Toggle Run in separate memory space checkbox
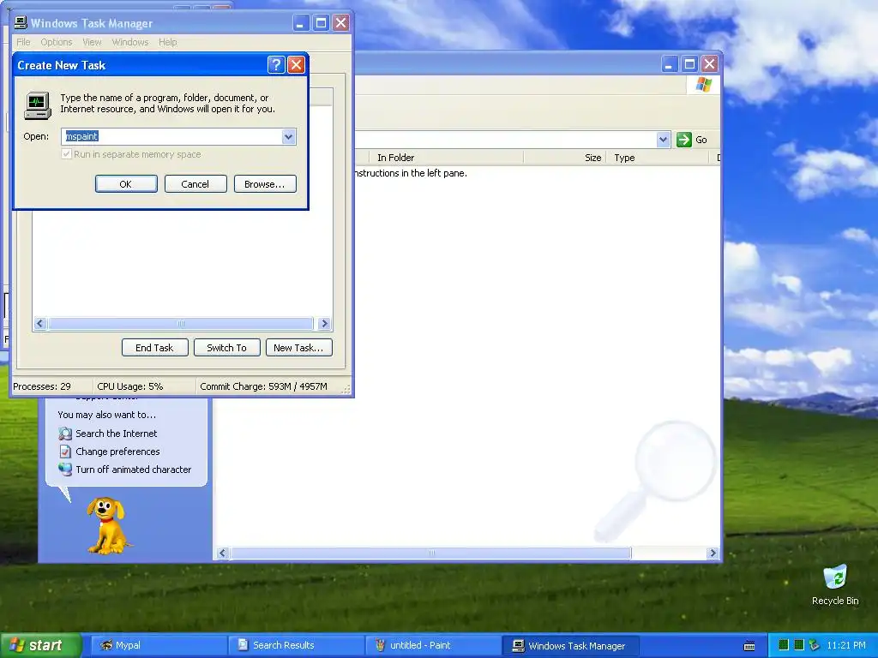This screenshot has width=878, height=658. pos(67,154)
